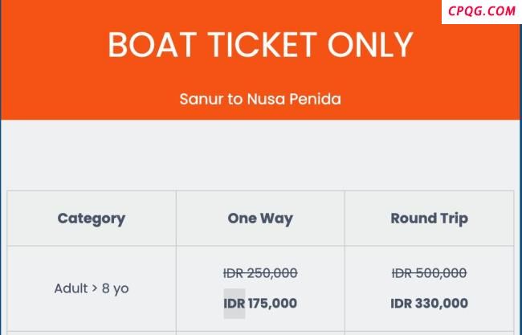The image size is (522, 335).
Task: Click the crossed-out IDR 250,000 price
Action: pos(260,273)
